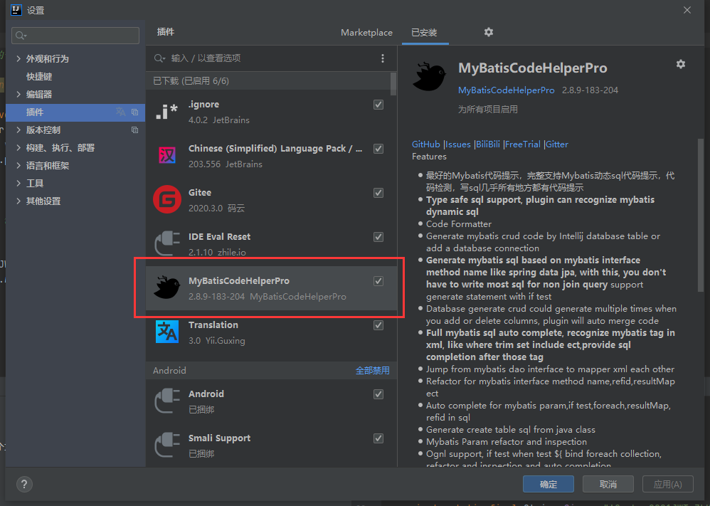Open the three-dot options menu beside search
This screenshot has width=710, height=506.
(383, 58)
